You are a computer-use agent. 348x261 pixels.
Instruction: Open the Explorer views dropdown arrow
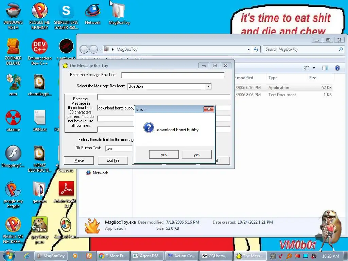pos(314,68)
